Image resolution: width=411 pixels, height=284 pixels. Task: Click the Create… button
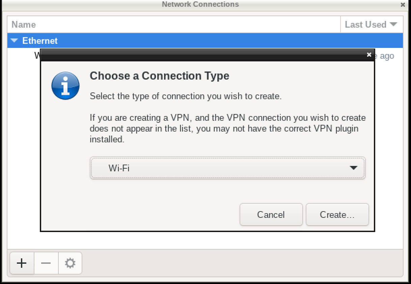[337, 215]
